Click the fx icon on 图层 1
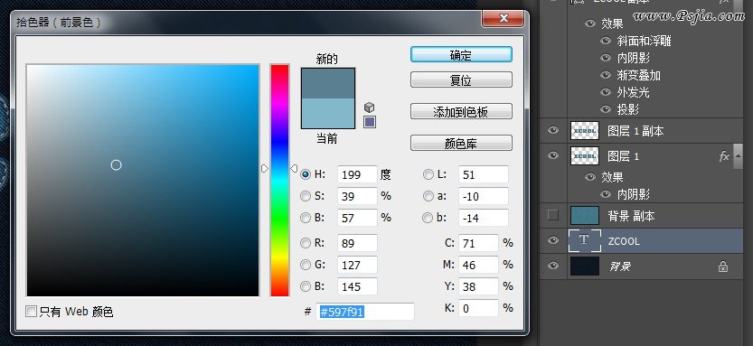Screen dimensions: 753x346 (724, 156)
